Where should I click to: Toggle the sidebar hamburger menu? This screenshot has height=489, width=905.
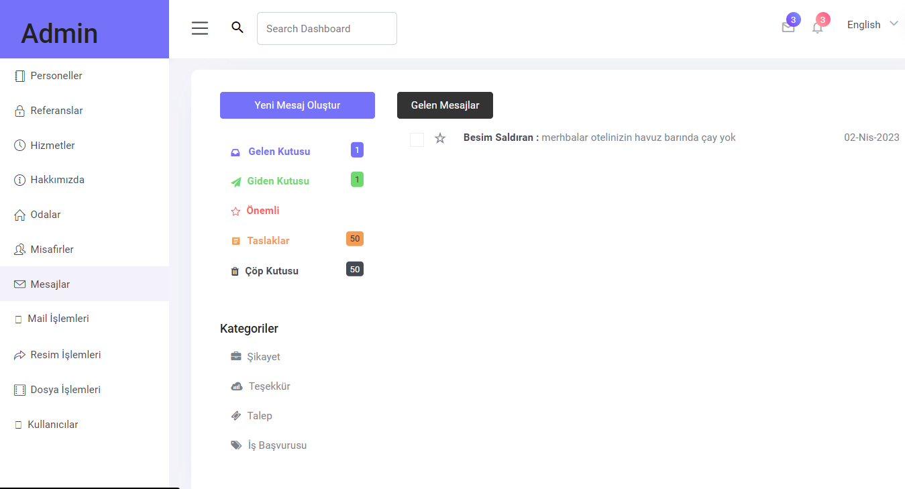199,28
